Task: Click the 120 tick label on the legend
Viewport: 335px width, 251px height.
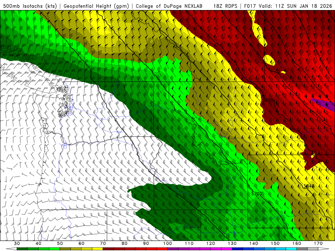Action: click(211, 243)
